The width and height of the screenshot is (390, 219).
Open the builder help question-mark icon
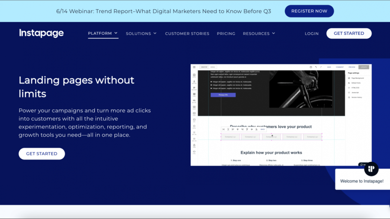(311, 67)
